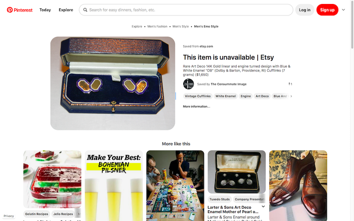Select the Vintage Cufflinks tag
Viewport: 354px width, 221px height.
click(197, 96)
